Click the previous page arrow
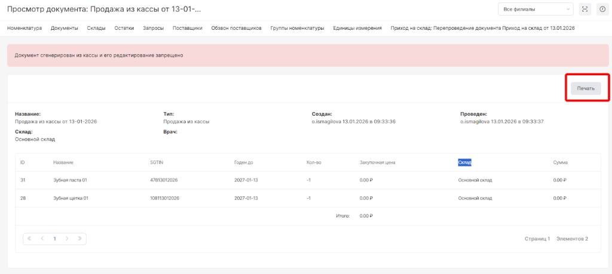612x274 pixels. (42, 239)
